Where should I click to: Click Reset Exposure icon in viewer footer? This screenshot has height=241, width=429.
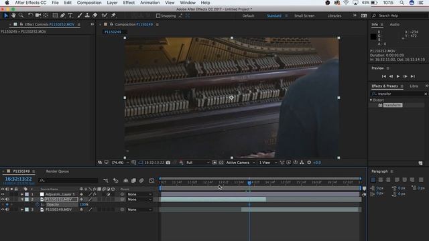[309, 163]
